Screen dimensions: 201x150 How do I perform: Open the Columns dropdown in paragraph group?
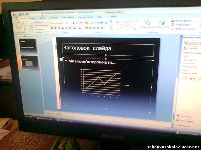103,28
